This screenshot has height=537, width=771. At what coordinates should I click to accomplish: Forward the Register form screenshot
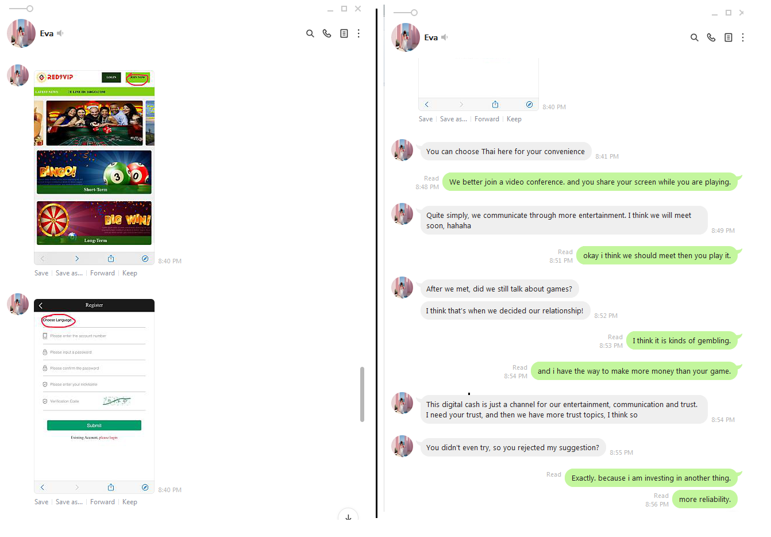tap(102, 502)
